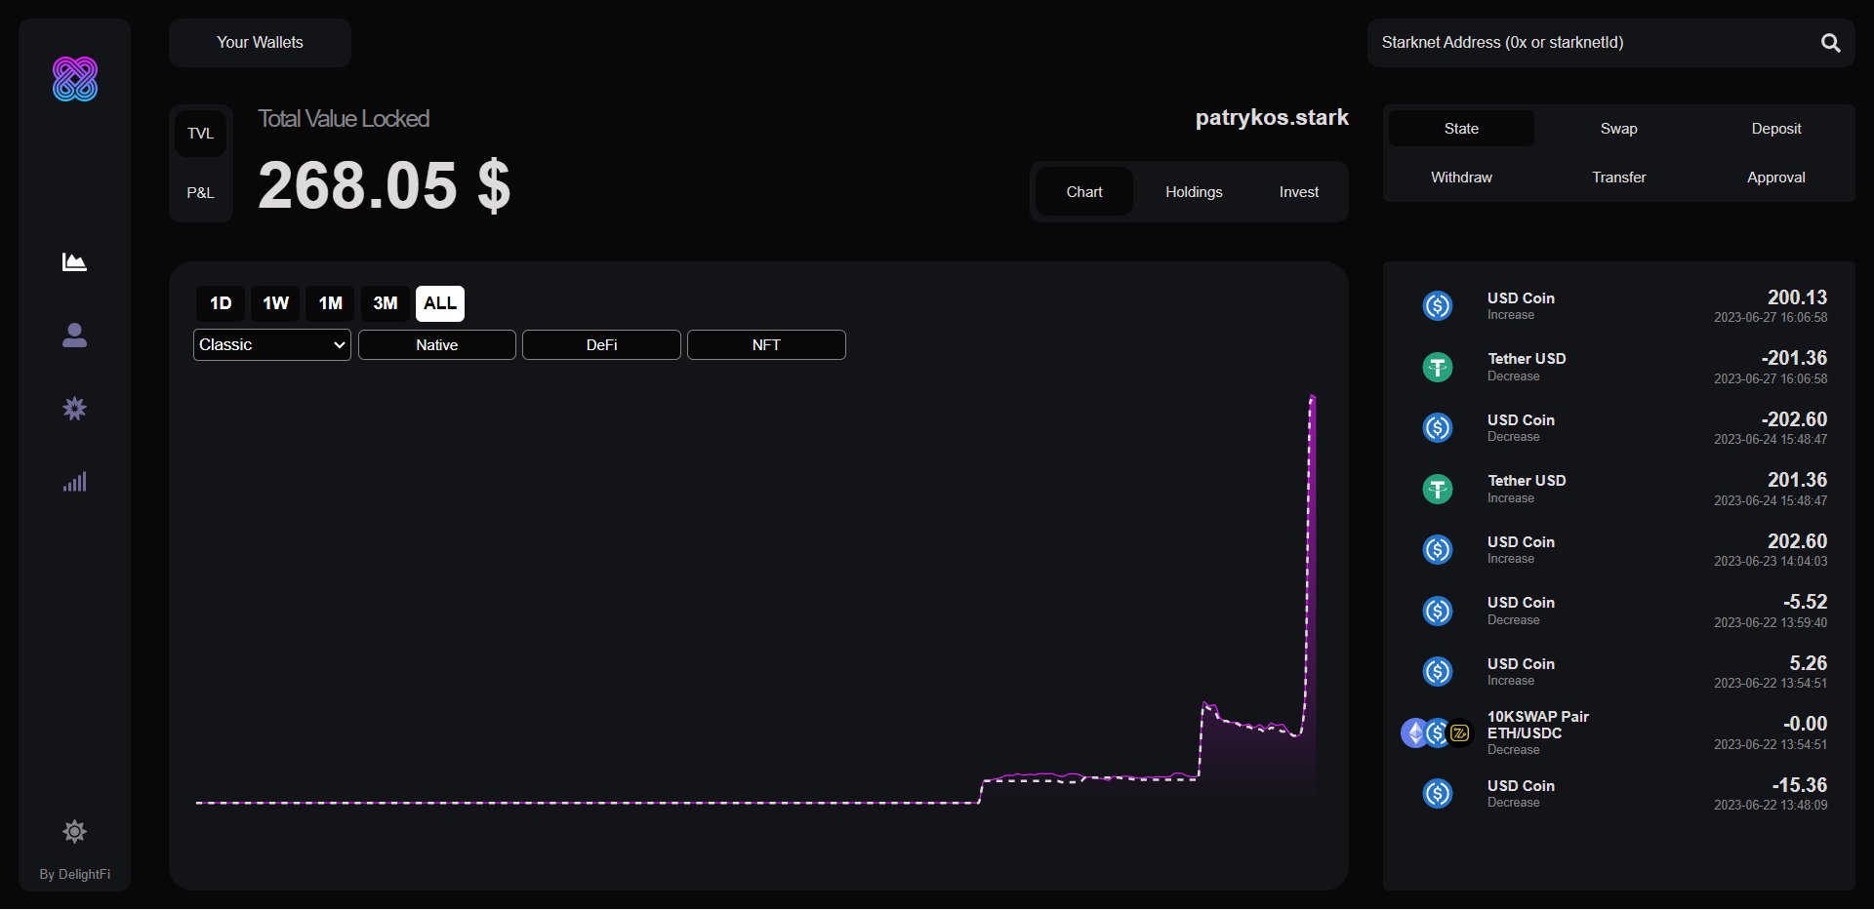Viewport: 1874px width, 910px height.
Task: Click the 5.26 transaction amount
Action: [x=1808, y=663]
